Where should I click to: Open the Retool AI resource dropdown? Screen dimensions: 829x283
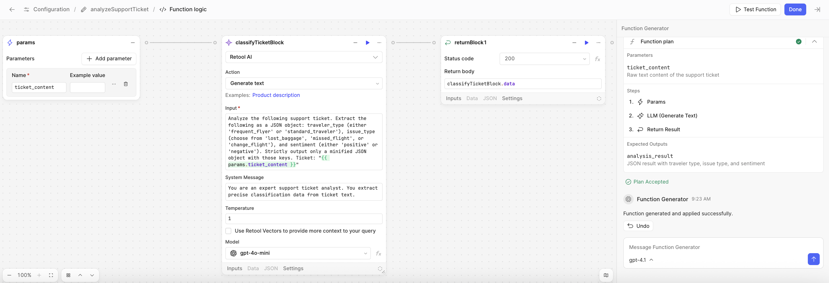[303, 57]
